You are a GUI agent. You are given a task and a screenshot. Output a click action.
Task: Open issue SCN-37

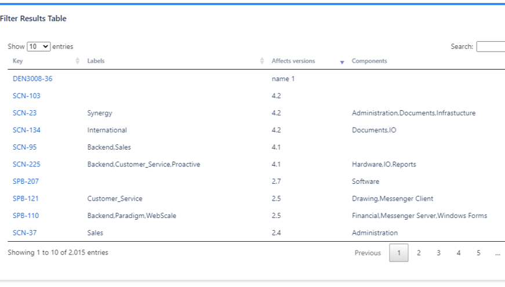[x=24, y=232]
